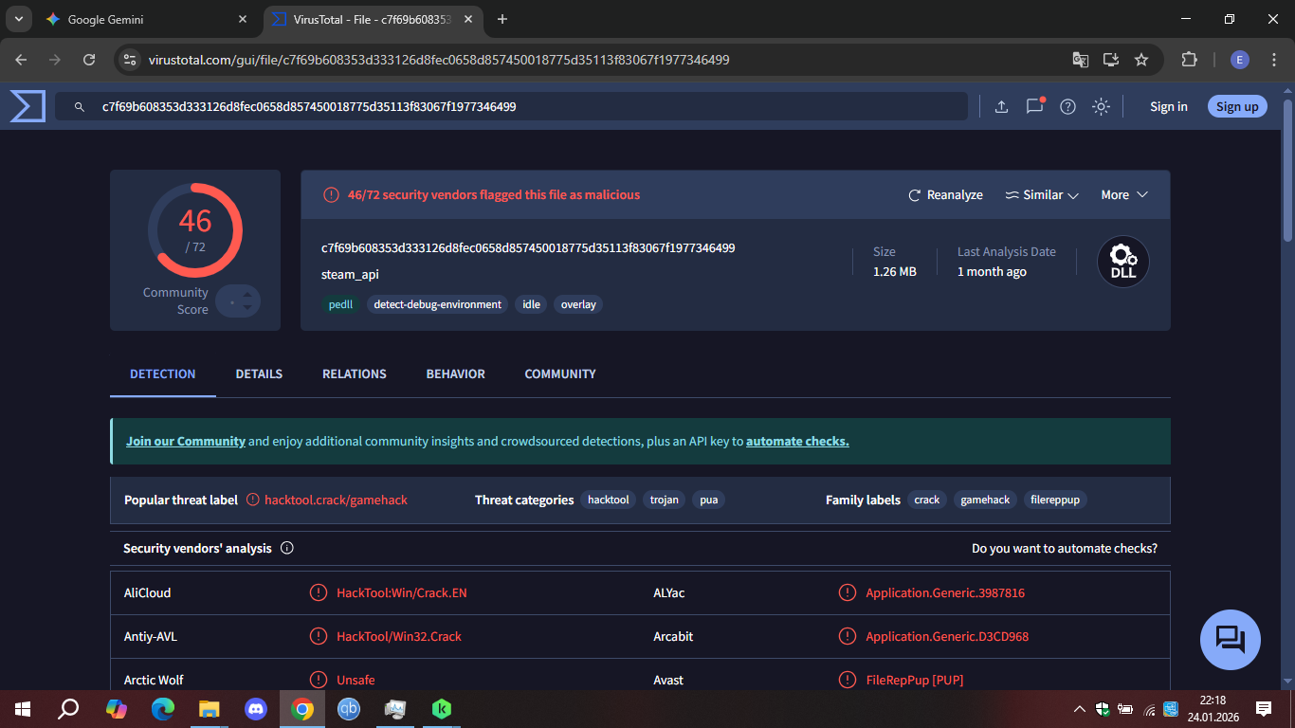The width and height of the screenshot is (1295, 728).
Task: Upvote the community score
Action: coord(247,295)
